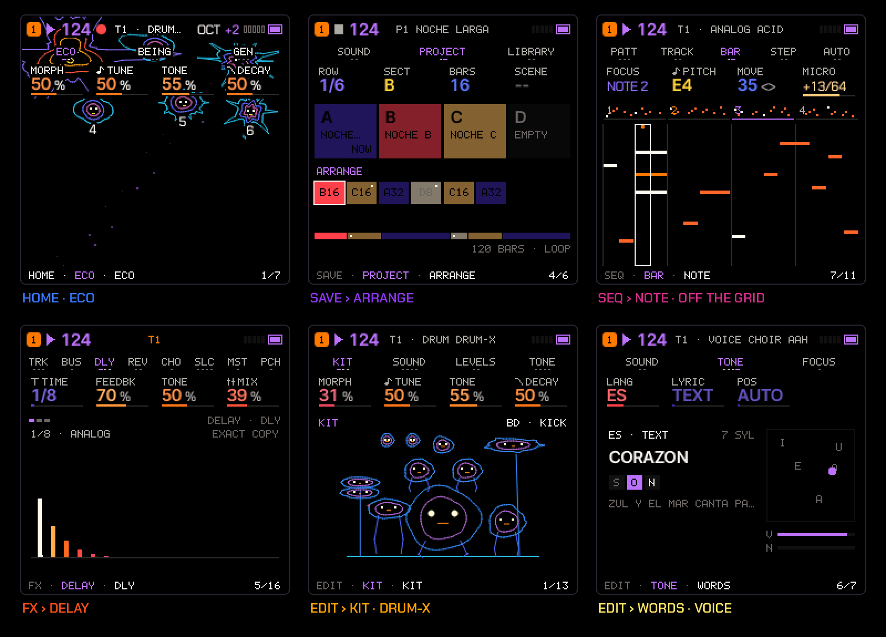886x637 pixels.
Task: Click the record dot in HOME ECO panel
Action: (101, 29)
